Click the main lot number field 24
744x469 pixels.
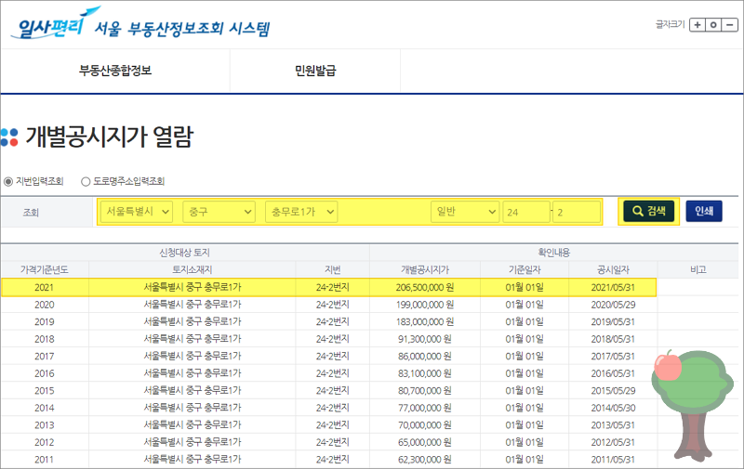[526, 212]
